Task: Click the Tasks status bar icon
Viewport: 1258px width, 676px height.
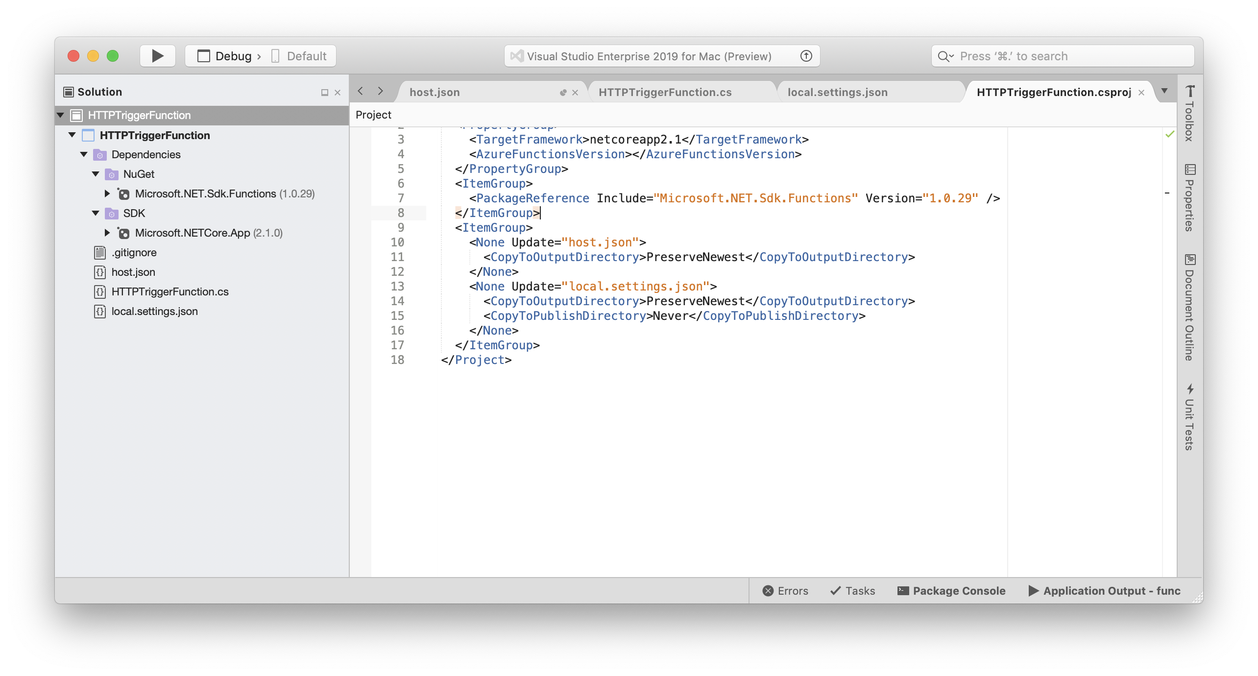Action: click(853, 590)
